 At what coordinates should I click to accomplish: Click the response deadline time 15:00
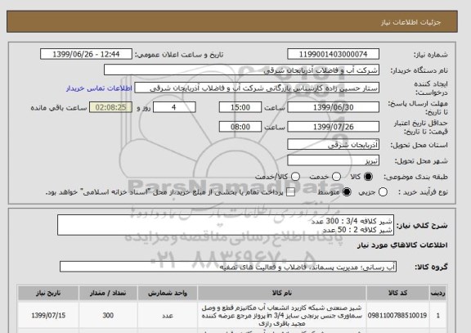[x=240, y=107]
